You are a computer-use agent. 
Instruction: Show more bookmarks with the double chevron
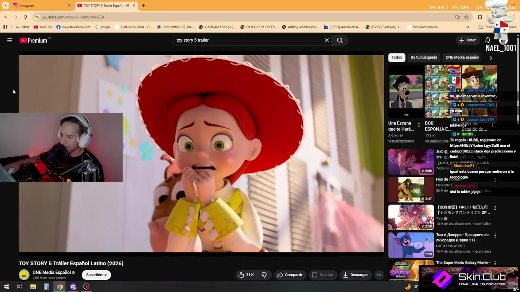point(468,27)
